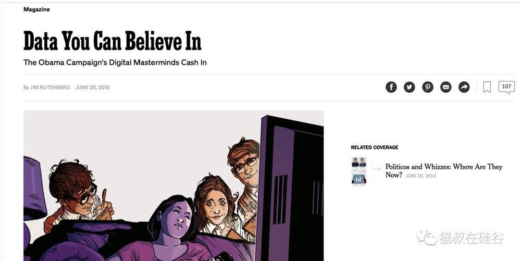Click the Chinese watermark text

tap(471, 238)
